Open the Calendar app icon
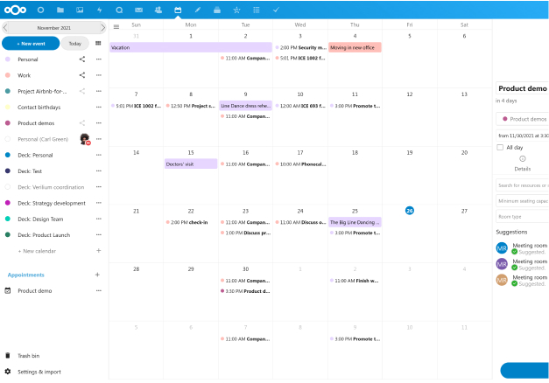 tap(178, 10)
